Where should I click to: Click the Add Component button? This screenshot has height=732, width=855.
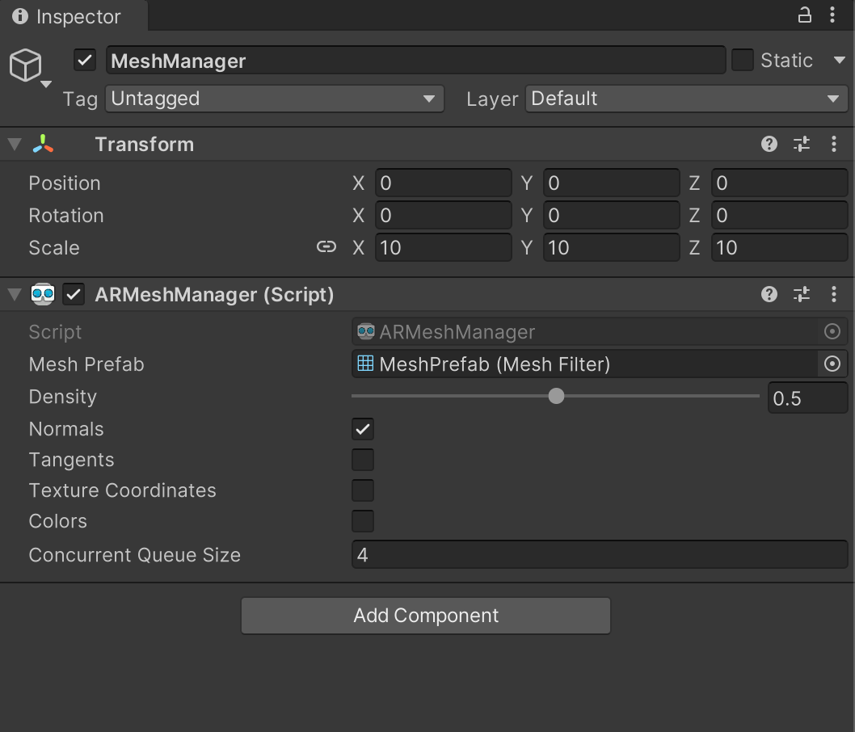pos(426,615)
